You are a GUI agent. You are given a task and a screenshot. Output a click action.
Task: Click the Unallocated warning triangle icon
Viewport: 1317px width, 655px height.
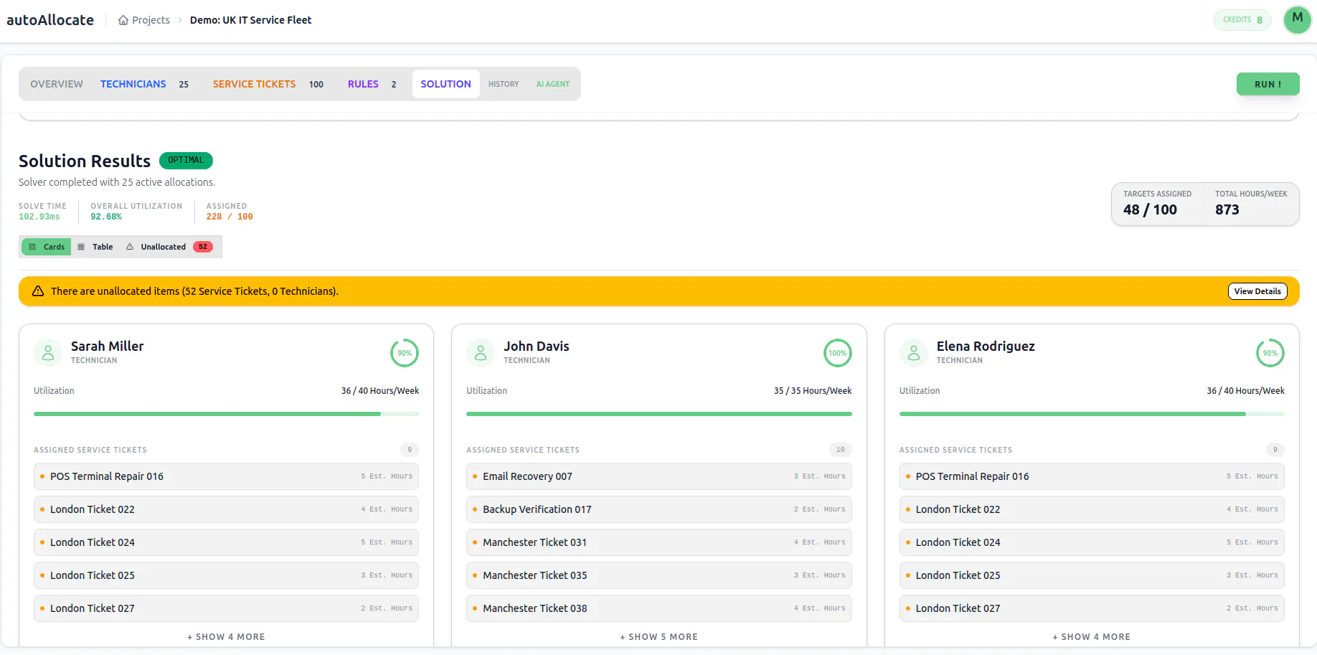[x=130, y=247]
